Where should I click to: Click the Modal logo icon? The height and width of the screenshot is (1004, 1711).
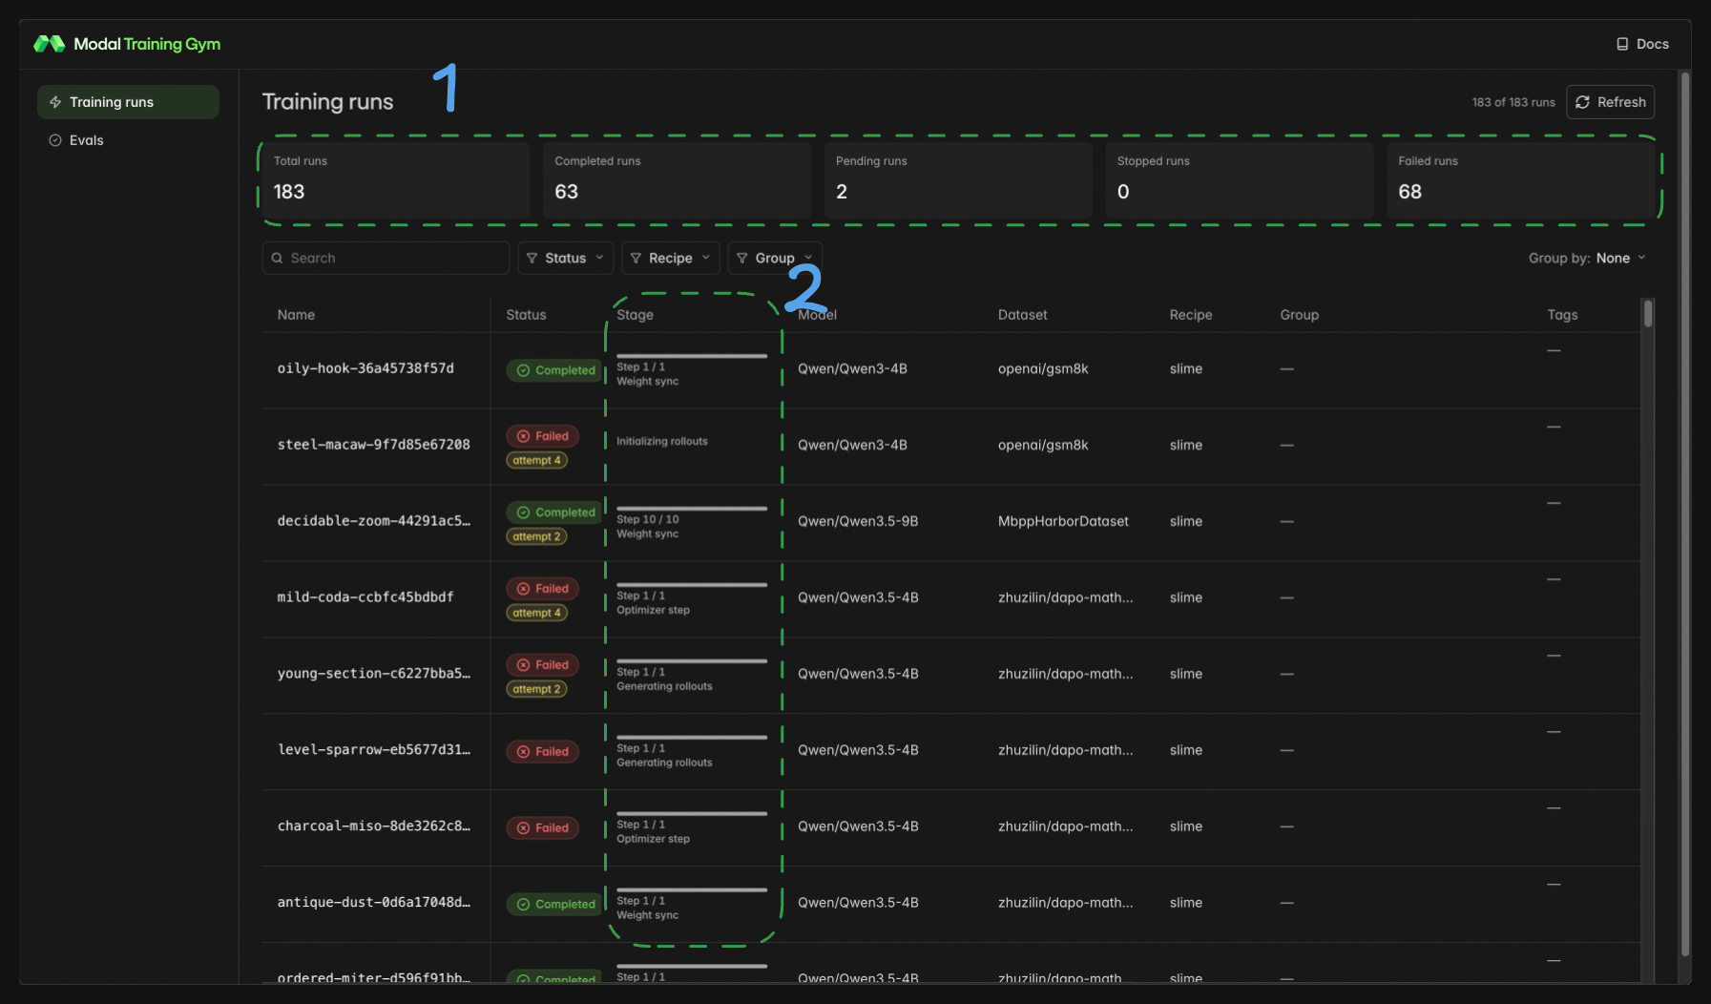[49, 44]
